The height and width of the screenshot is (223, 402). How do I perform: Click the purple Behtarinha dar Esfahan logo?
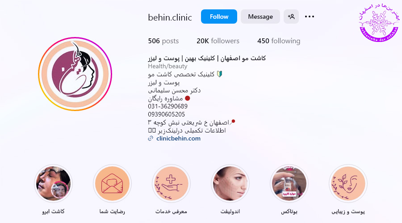[x=379, y=23]
